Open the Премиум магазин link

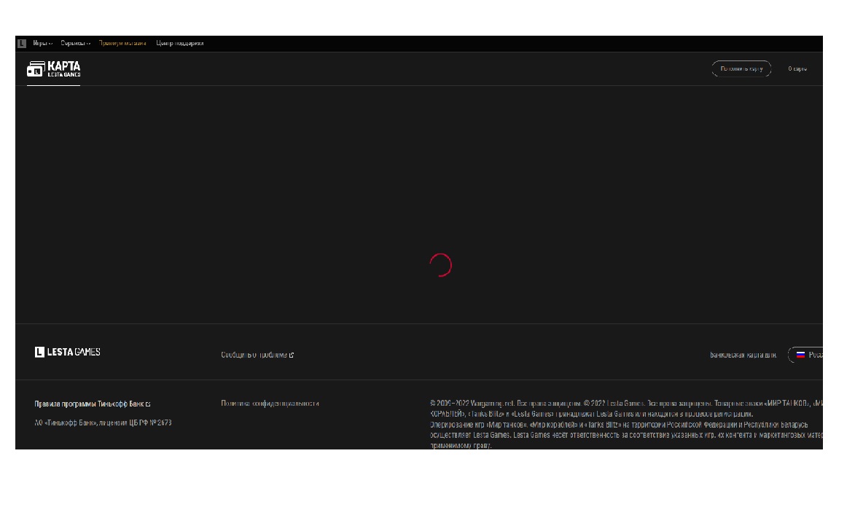coord(122,44)
